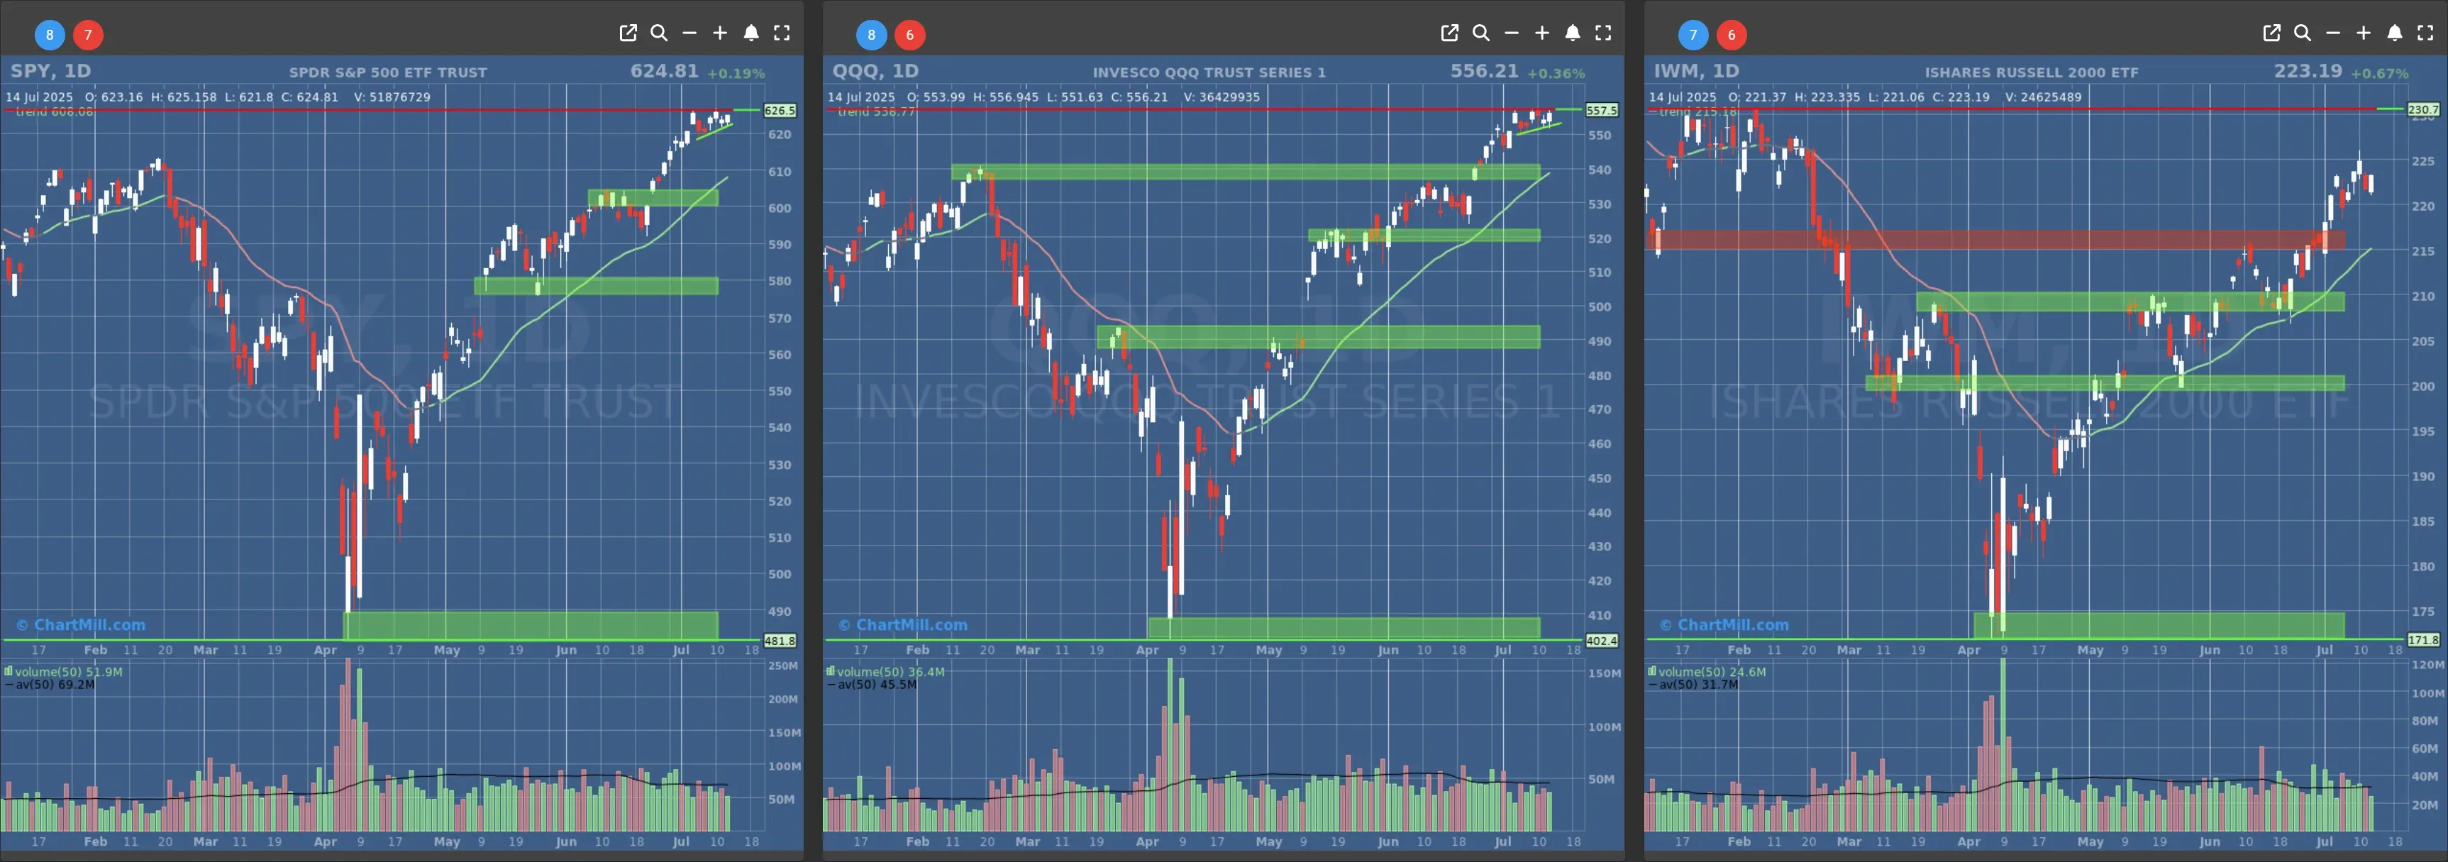Click QQQ last price 556.21
This screenshot has width=2448, height=862.
point(1485,71)
